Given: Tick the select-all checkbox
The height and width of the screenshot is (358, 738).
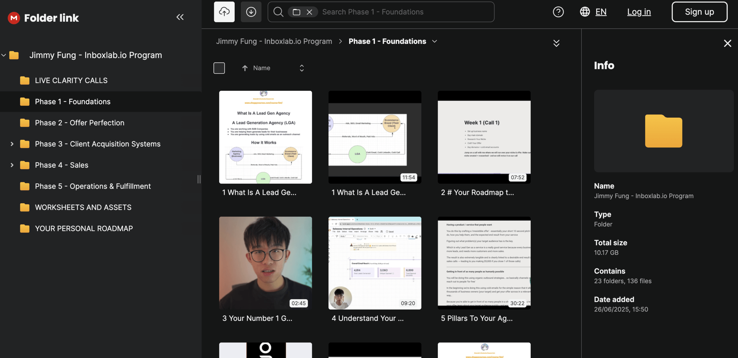Looking at the screenshot, I should 219,68.
